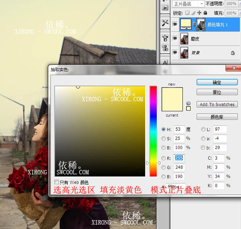The height and width of the screenshot is (229, 241).
Task: Click the G value input field
Action: [x=179, y=168]
